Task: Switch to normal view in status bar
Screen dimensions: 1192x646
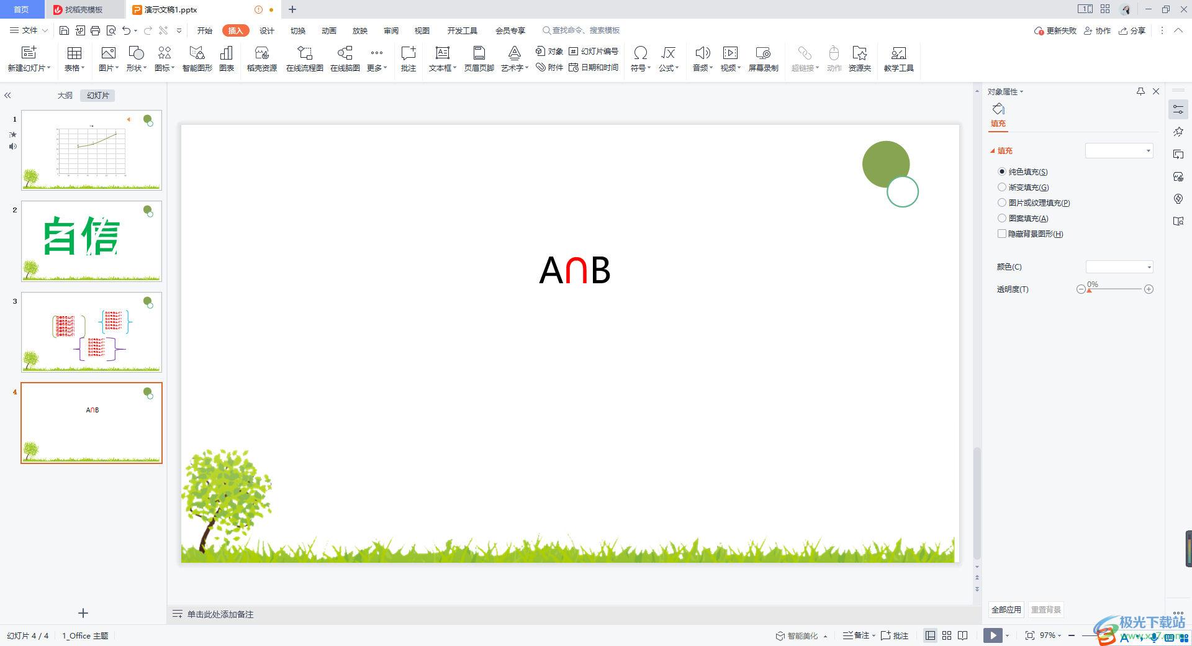Action: pos(930,635)
